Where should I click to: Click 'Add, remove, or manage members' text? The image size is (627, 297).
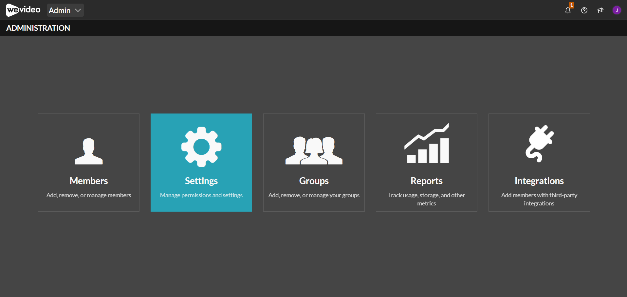89,195
